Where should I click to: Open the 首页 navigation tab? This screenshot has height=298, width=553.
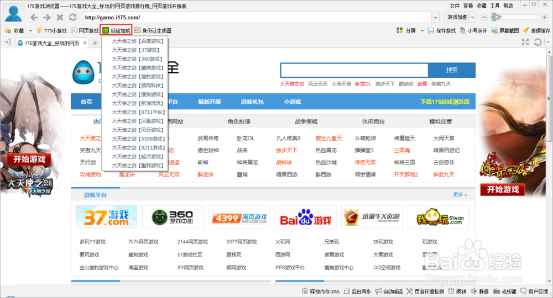86,102
